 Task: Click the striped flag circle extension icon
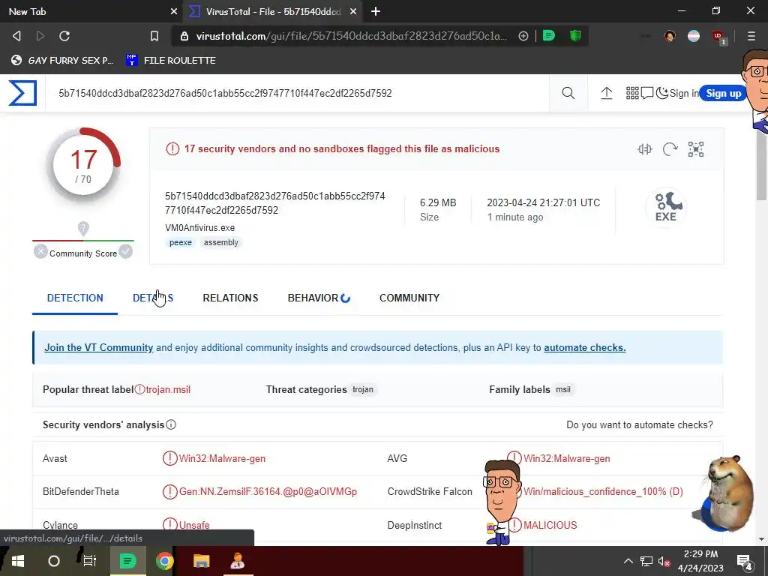(694, 36)
